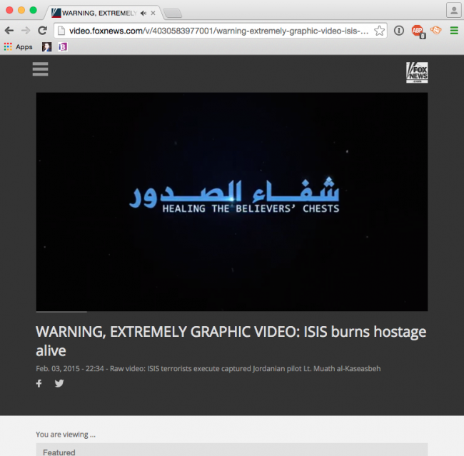464x456 pixels.
Task: Click the 'Feb. 03, 2015 - 22:34' description line
Action: coord(208,369)
